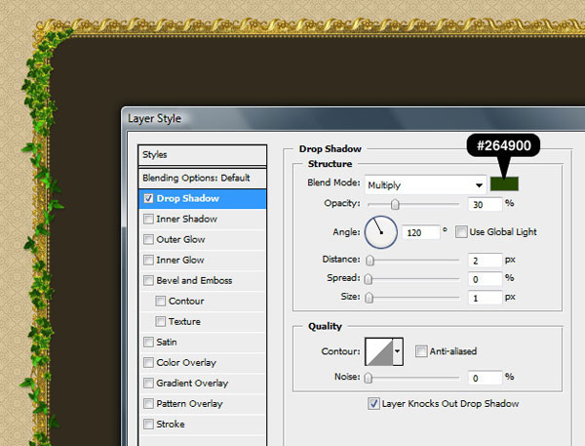Select the Drop Shadow style row

[203, 198]
